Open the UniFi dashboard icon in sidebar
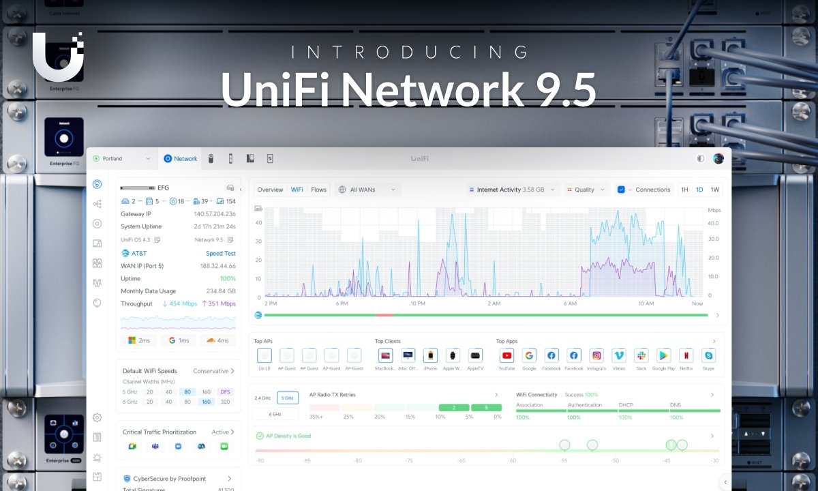Viewport: 818px width, 491px height. click(97, 183)
